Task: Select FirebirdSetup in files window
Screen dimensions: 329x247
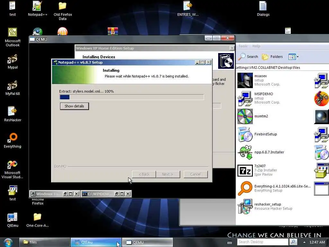Action: coord(257,134)
